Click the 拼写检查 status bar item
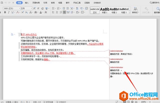Screen dimensions: 160x103 click(48, 102)
